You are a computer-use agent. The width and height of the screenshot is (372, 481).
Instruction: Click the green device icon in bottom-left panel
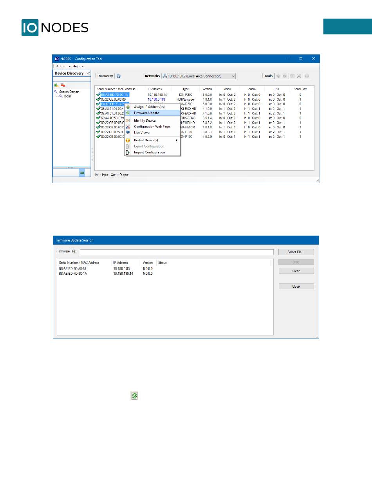[82, 172]
